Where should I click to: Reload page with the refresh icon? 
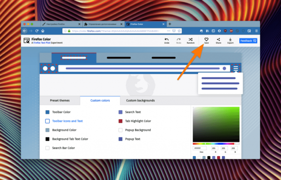click(37, 31)
